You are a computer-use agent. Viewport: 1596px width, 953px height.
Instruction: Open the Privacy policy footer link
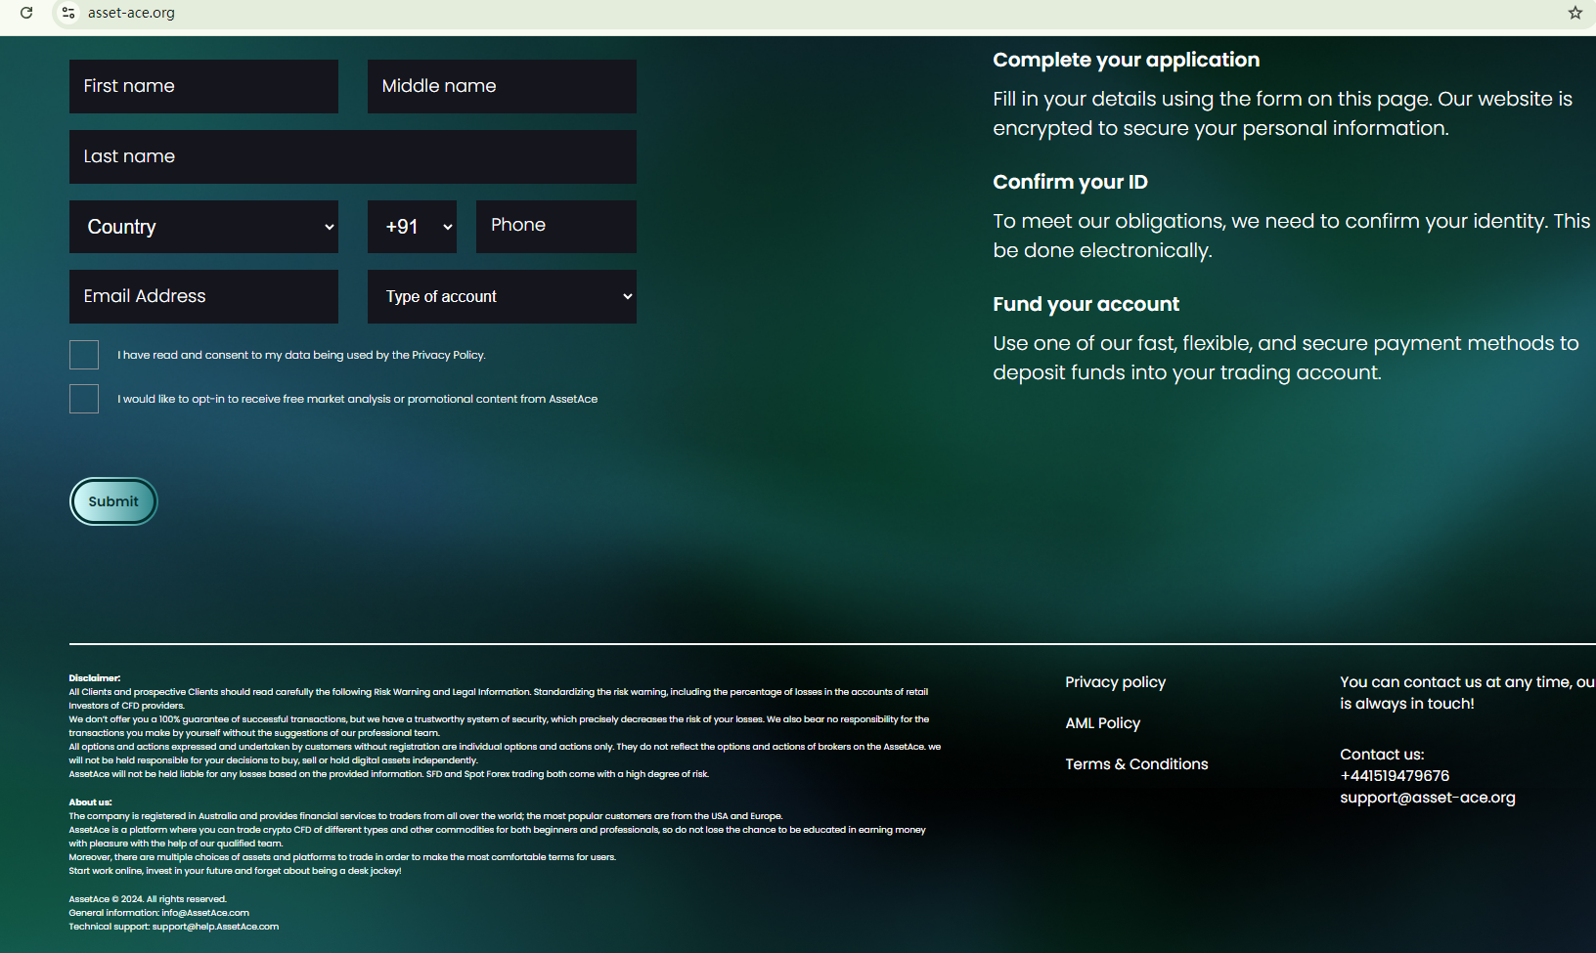(1115, 682)
